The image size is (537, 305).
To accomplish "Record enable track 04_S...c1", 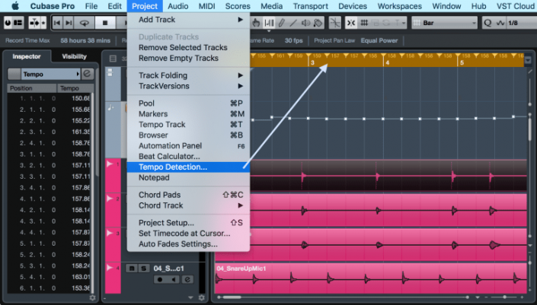I will click(x=160, y=279).
